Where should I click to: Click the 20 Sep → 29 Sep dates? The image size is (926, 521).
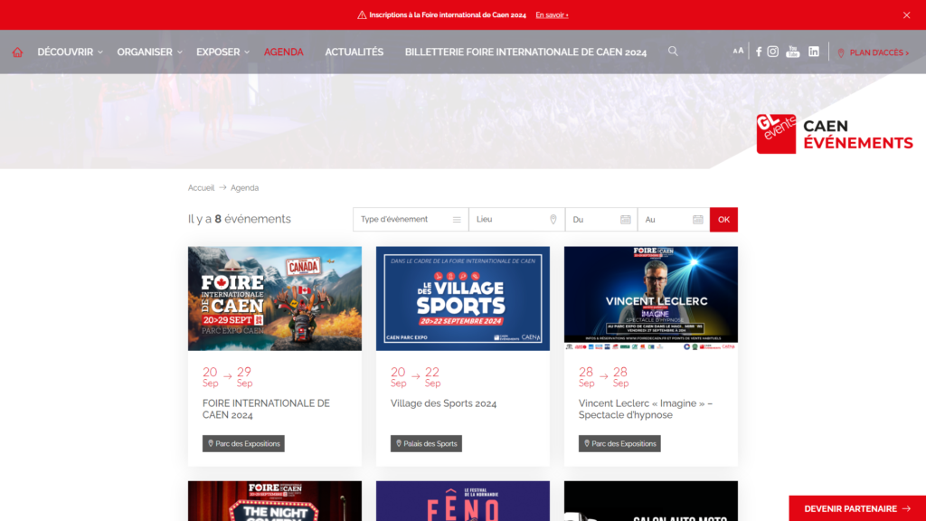point(227,376)
